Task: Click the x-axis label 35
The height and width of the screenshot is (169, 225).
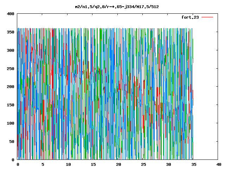Action: [x=194, y=164]
